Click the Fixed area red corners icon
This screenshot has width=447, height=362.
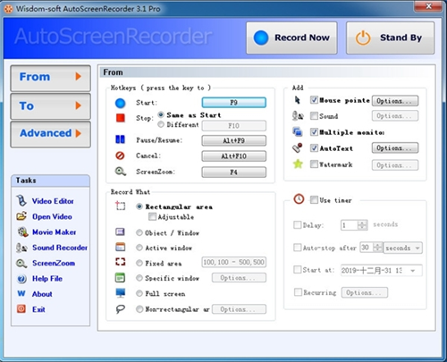pyautogui.click(x=120, y=262)
